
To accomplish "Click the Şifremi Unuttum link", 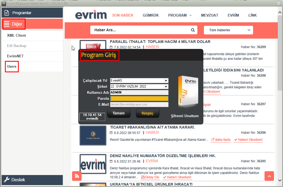I will (185, 116).
